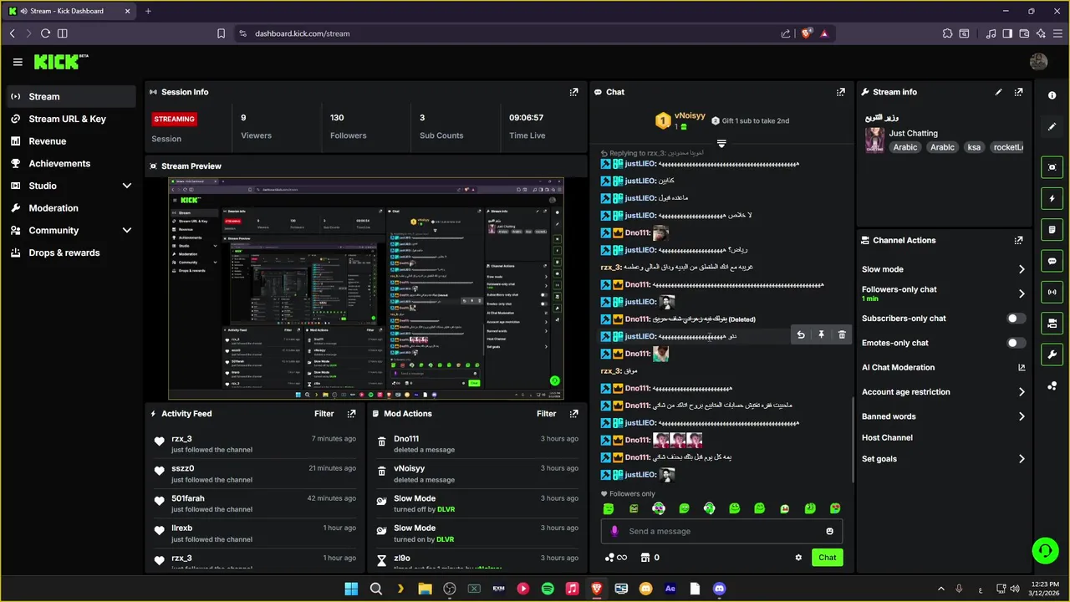This screenshot has height=602, width=1070.
Task: Pop out the Chat panel
Action: pos(840,92)
